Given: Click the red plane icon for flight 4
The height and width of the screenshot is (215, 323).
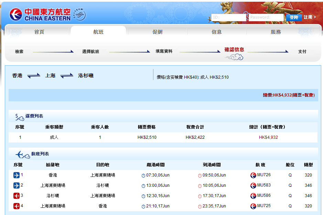Looking at the screenshot, I should click(17, 206).
